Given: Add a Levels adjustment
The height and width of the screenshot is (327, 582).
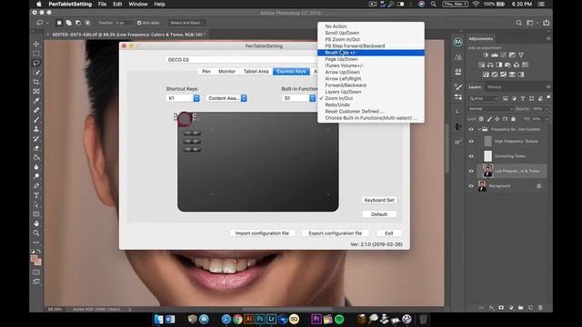Looking at the screenshot, I should coord(495,54).
